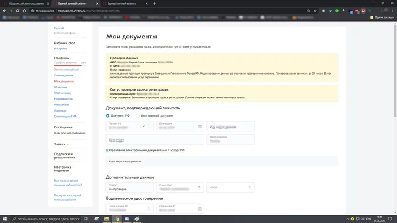Show help for driver license number field
The image size is (397, 223).
tap(149, 209)
